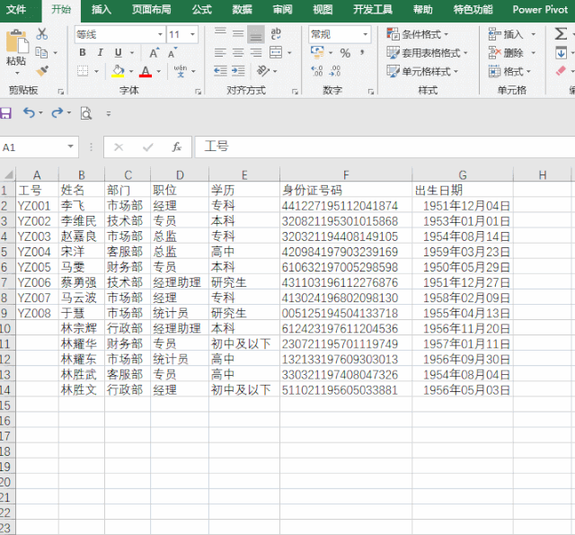The width and height of the screenshot is (575, 535).
Task: Switch to the 页面布局 tab
Action: (x=152, y=10)
